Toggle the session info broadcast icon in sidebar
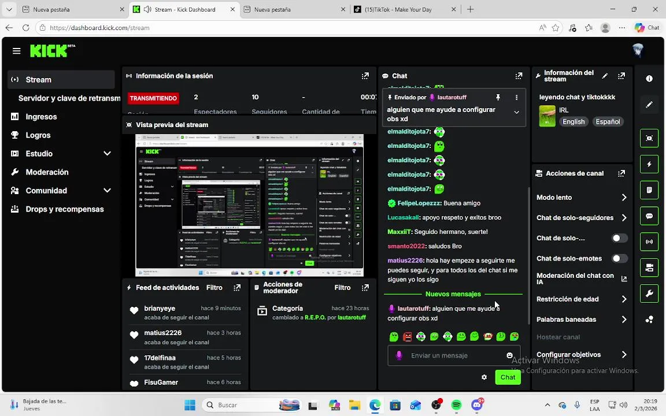 [649, 242]
